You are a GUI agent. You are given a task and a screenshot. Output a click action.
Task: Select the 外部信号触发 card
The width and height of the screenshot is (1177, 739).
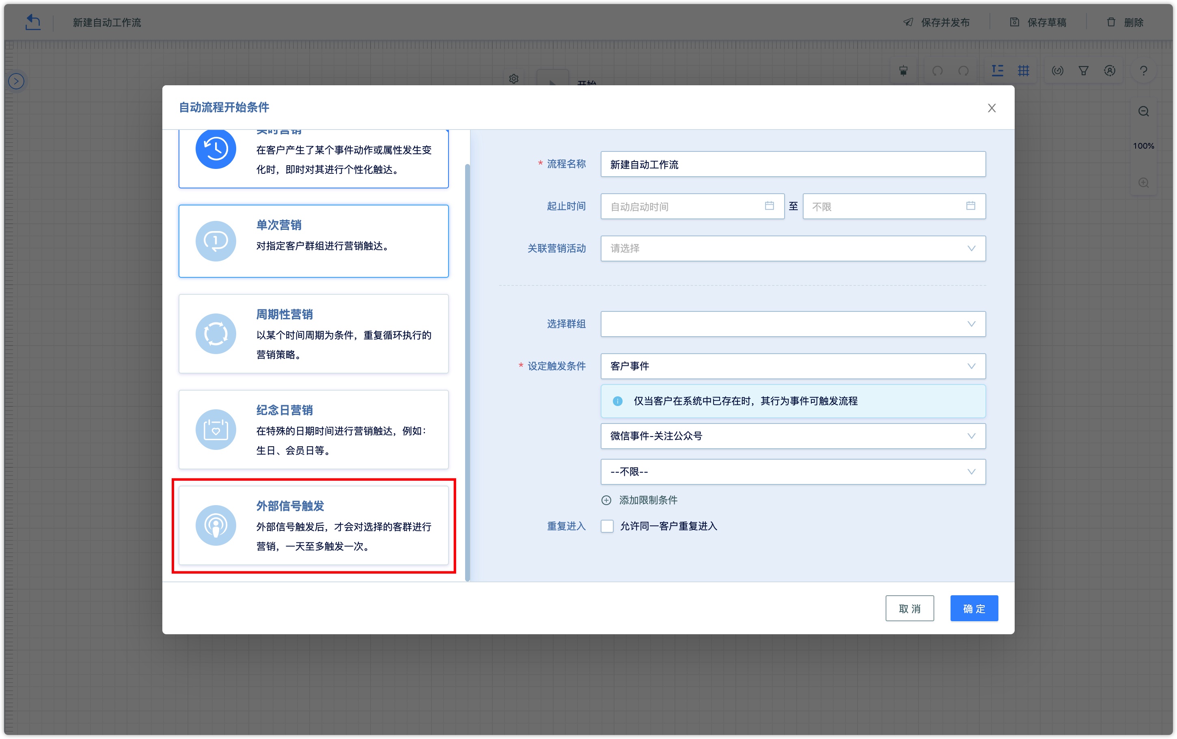click(x=314, y=525)
